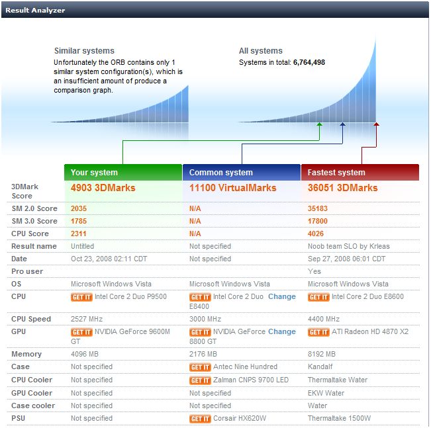This screenshot has width=431, height=428.
Task: Click the Similar systems graph
Action: [120, 105]
